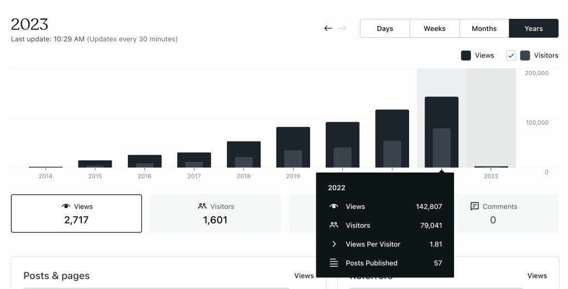The height and width of the screenshot is (289, 568).
Task: Select the Months period tab
Action: pos(484,29)
